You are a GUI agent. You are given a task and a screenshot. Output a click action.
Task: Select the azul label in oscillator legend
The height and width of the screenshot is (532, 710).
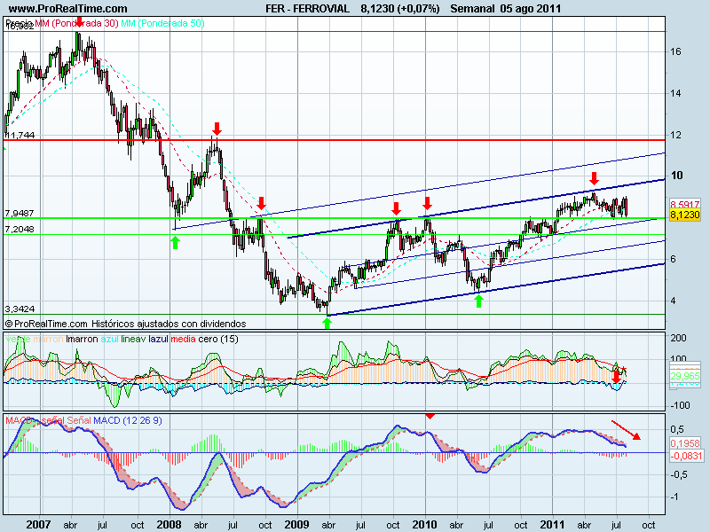point(109,339)
